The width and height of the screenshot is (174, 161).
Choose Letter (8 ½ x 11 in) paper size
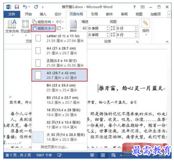pyautogui.click(x=59, y=38)
